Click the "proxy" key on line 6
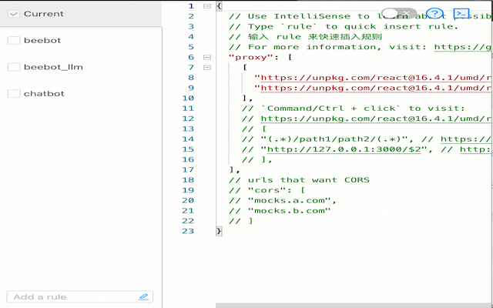The image size is (493, 308). tap(251, 57)
